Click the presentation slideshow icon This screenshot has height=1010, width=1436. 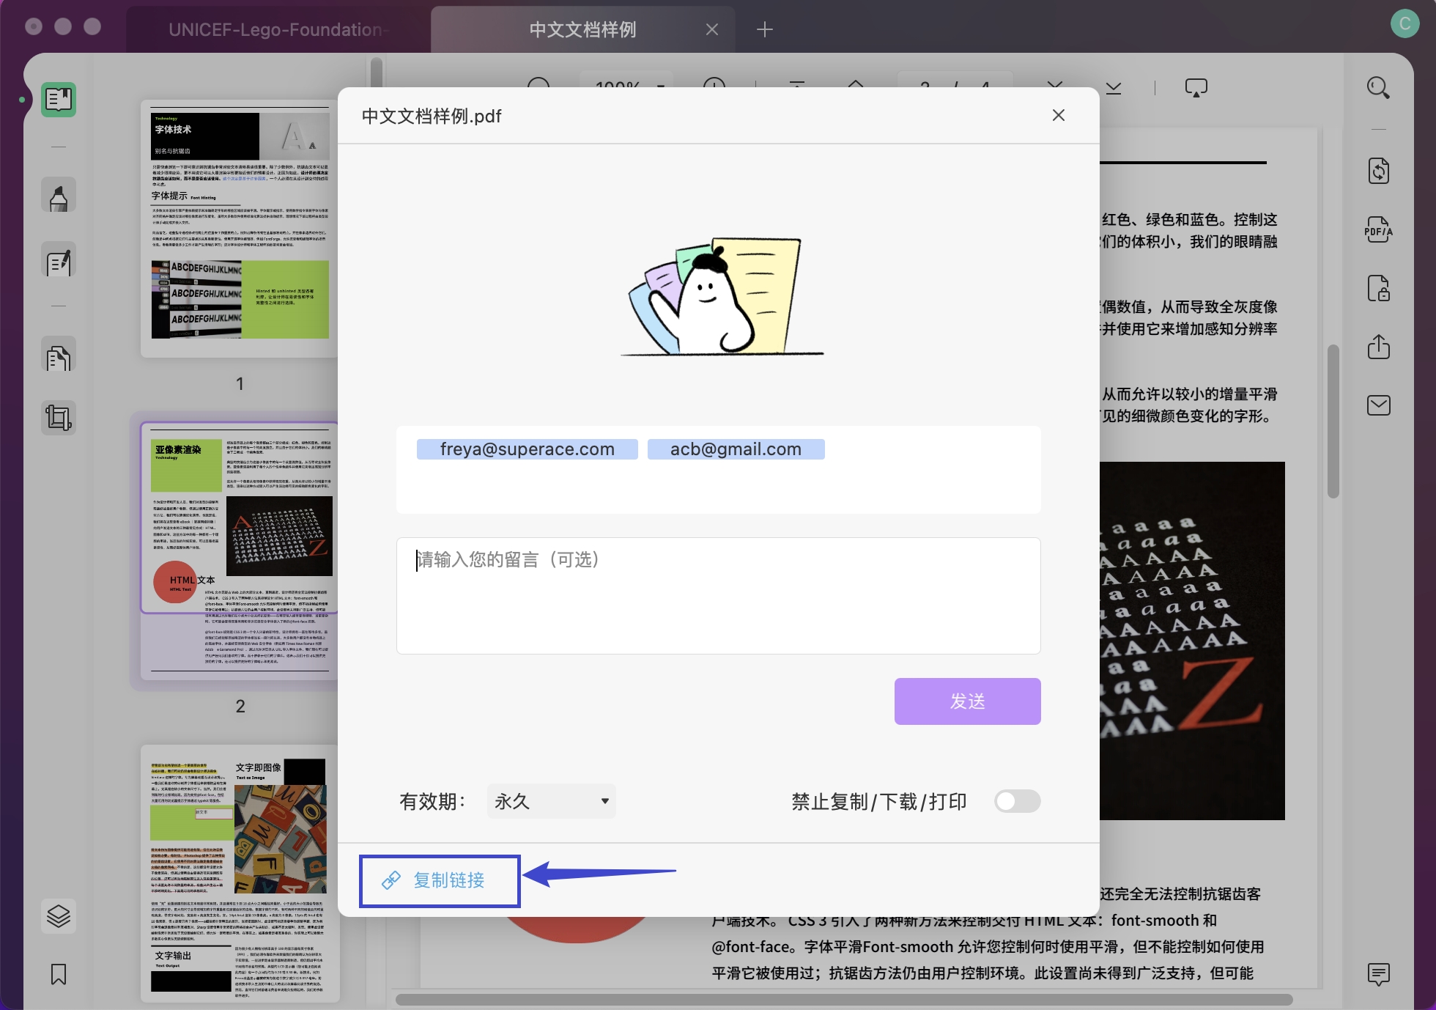pyautogui.click(x=1196, y=88)
